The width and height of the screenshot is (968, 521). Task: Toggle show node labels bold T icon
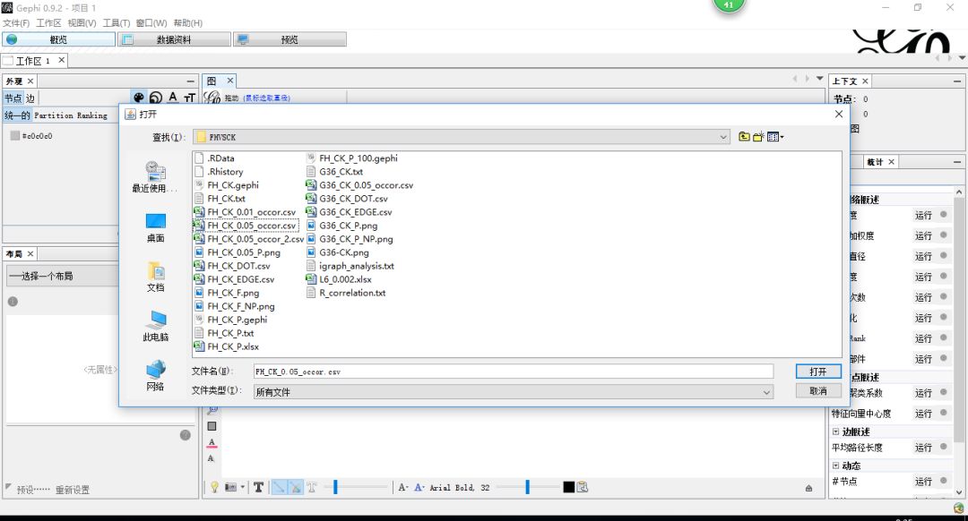pyautogui.click(x=259, y=487)
